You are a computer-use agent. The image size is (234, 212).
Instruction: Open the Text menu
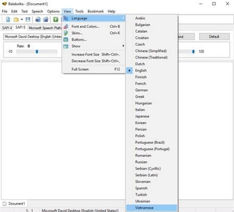(24, 11)
